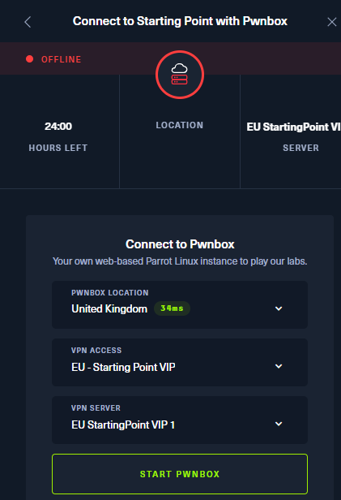Open the EU StartingPoint VIP 1 dropdown
Image resolution: width=341 pixels, height=500 pixels.
180,420
